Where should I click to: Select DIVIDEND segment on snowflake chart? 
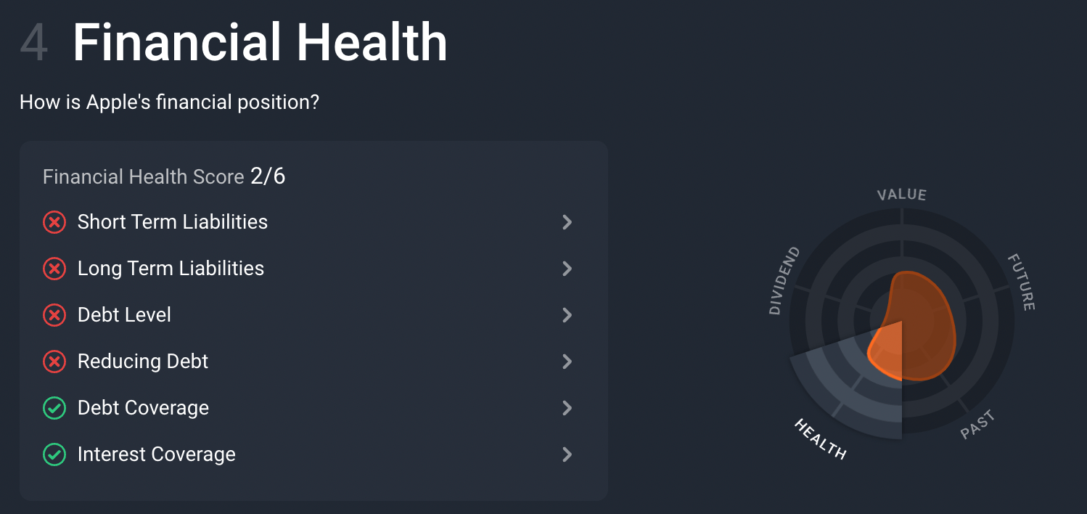click(x=784, y=280)
